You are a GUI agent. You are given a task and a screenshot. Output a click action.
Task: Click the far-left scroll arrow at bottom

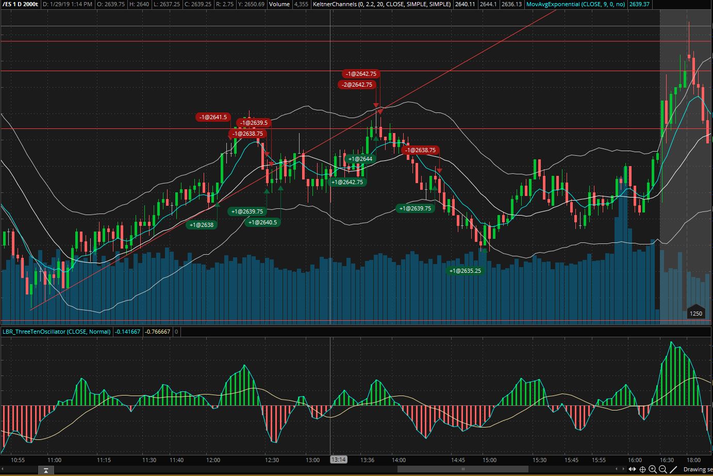4,470
